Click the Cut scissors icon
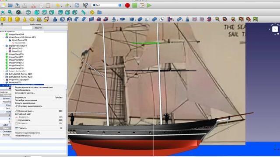 click(33, 6)
